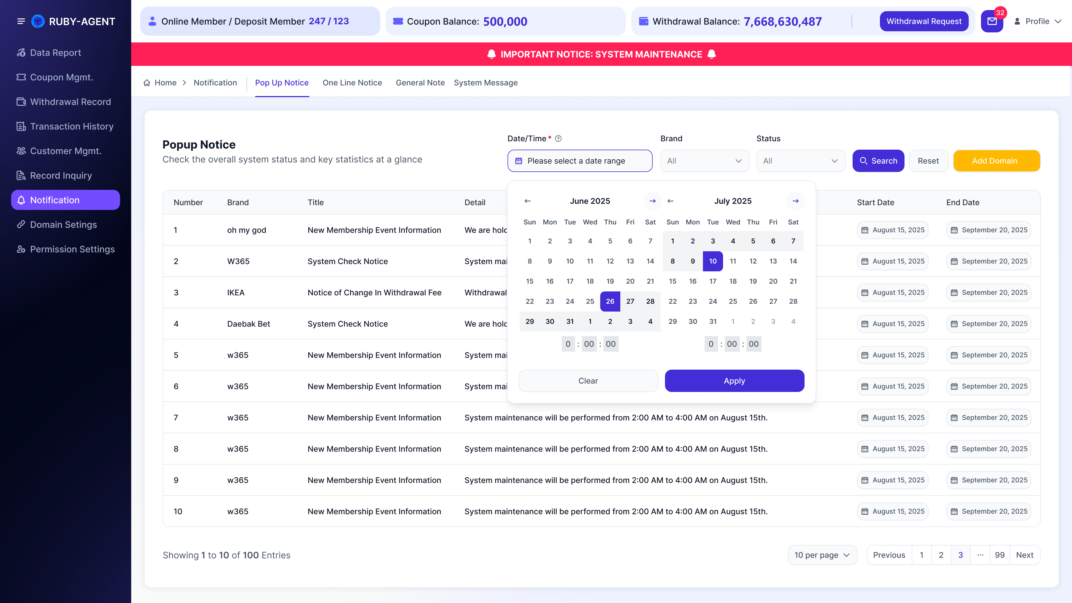Click the hamburger menu icon in the sidebar
1072x603 pixels.
coord(21,21)
